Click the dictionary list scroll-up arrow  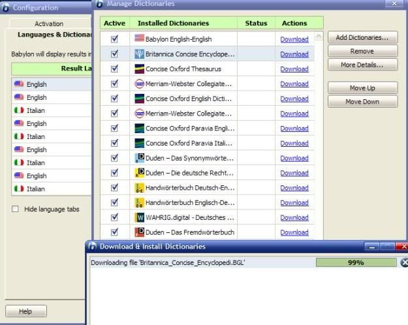(319, 37)
